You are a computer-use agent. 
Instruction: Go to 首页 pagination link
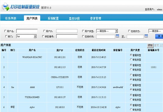156,45
